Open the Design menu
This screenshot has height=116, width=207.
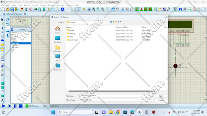[27, 5]
